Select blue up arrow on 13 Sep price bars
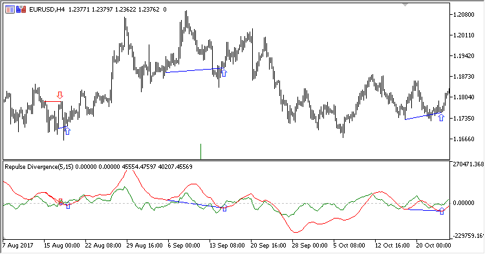This screenshot has height=254, width=485. pos(224,73)
